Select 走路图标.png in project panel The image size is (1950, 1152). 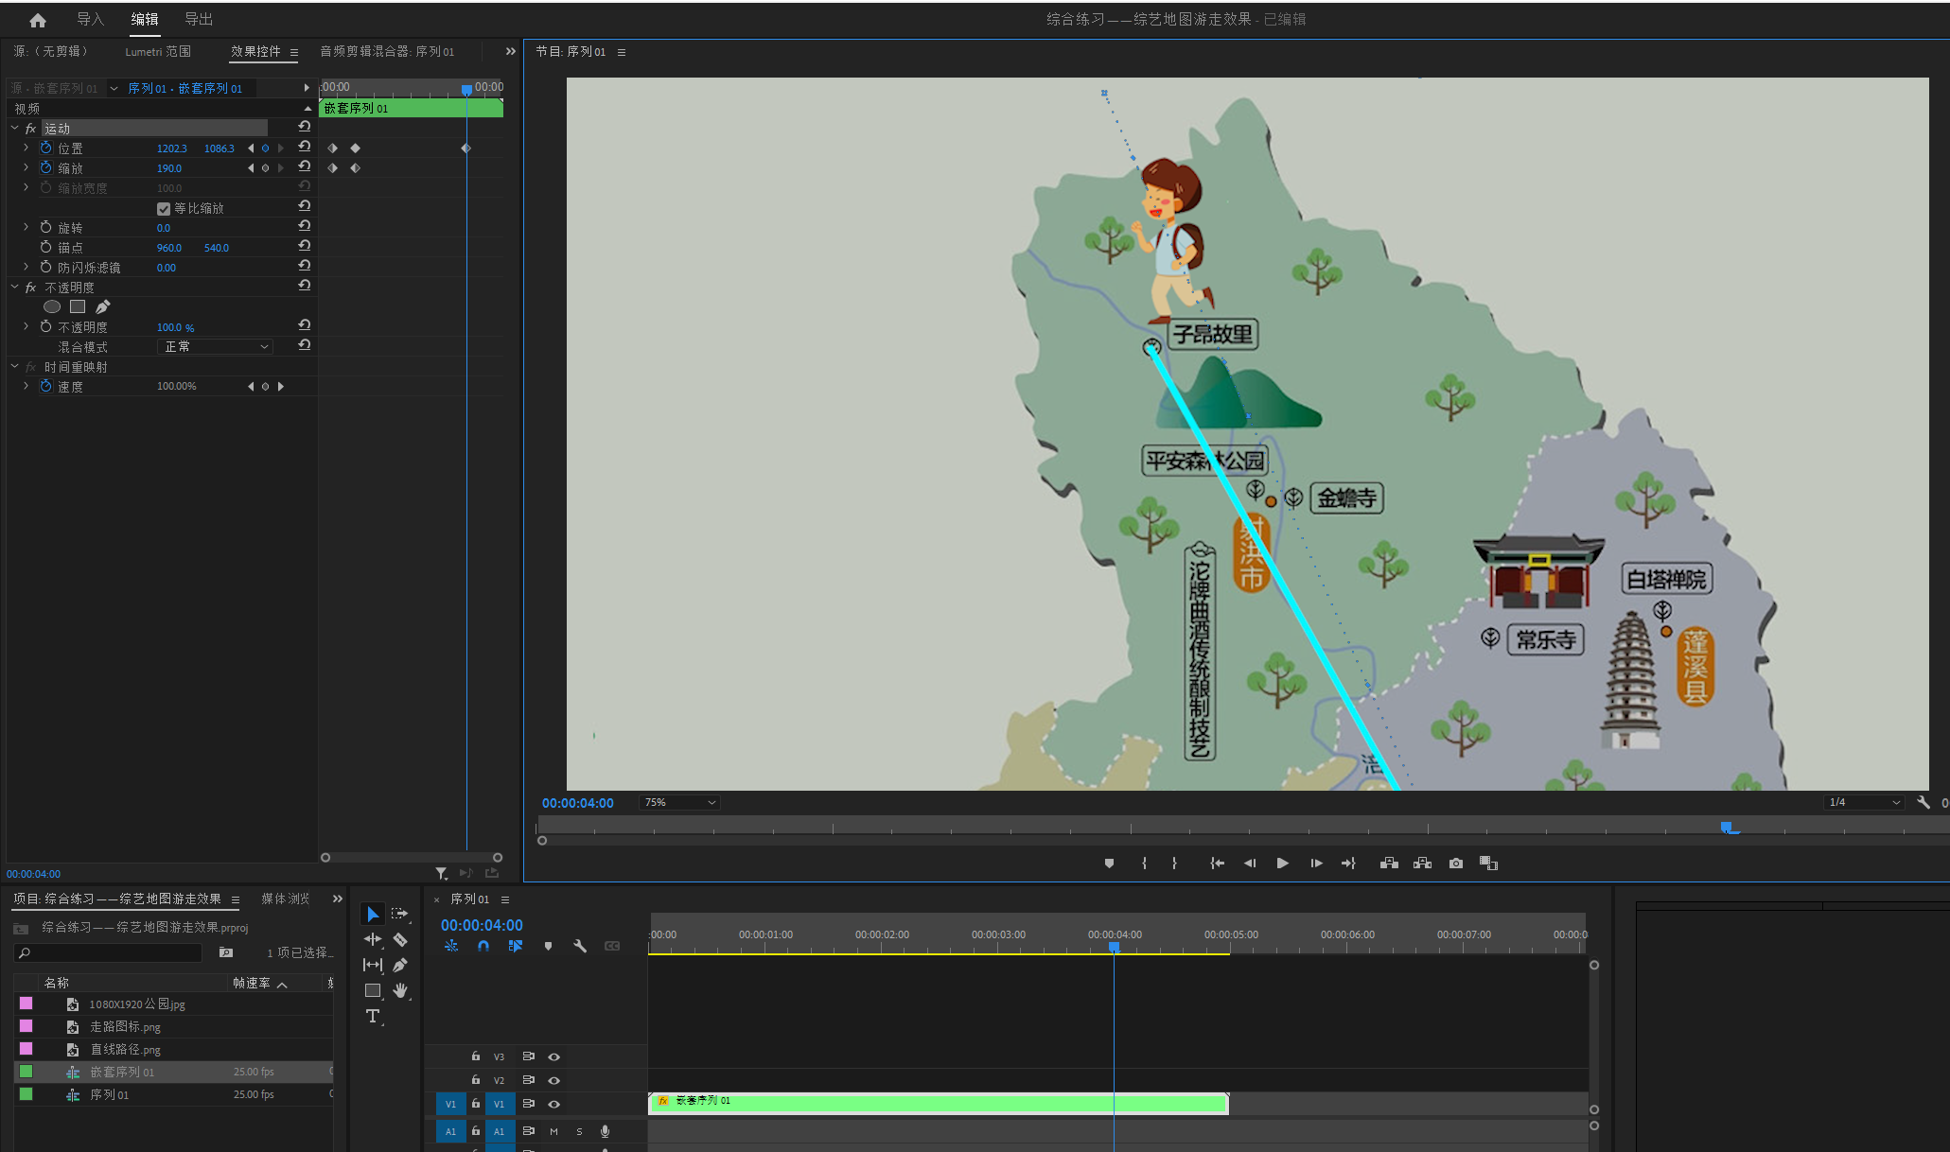[125, 1026]
